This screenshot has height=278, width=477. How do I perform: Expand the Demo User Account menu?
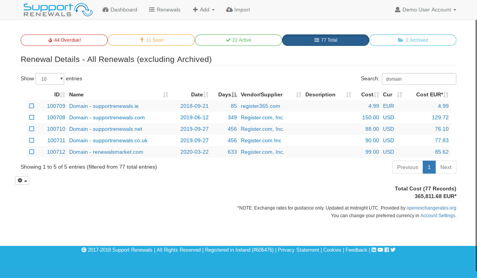click(x=425, y=10)
